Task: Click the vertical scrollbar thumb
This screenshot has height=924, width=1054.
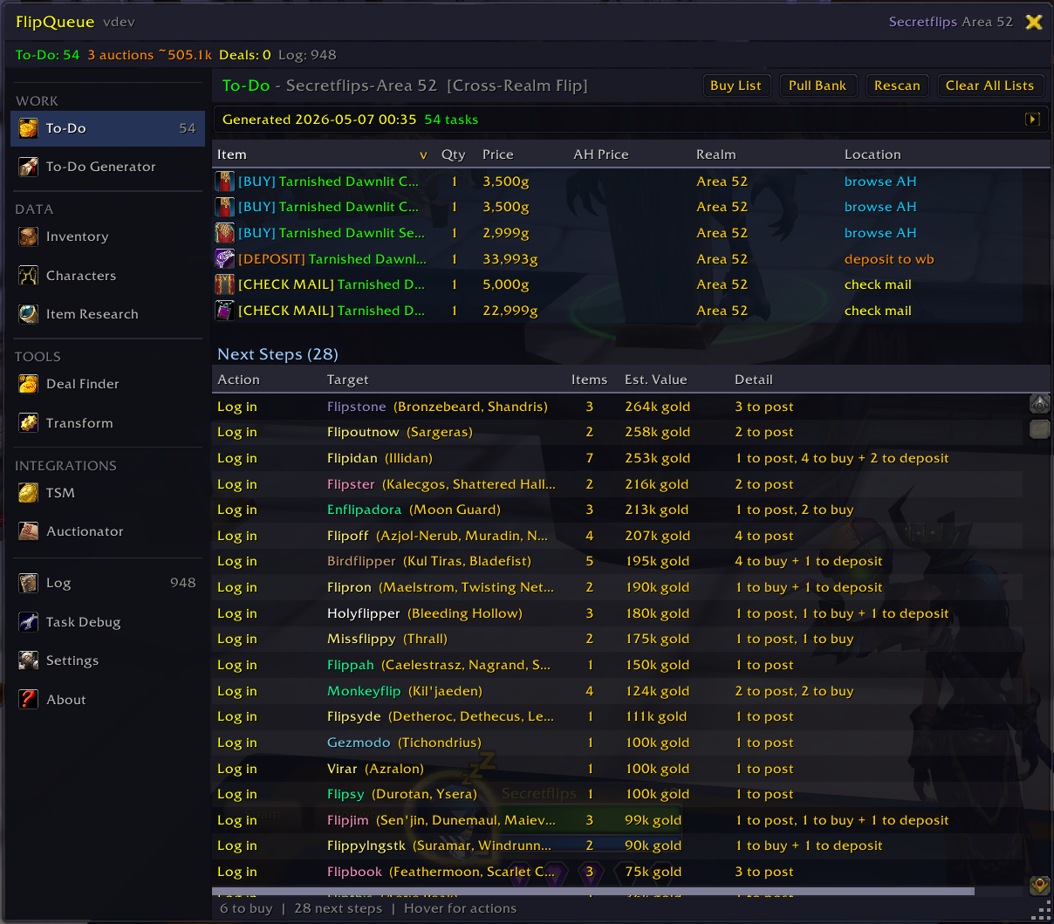Action: [x=1040, y=429]
